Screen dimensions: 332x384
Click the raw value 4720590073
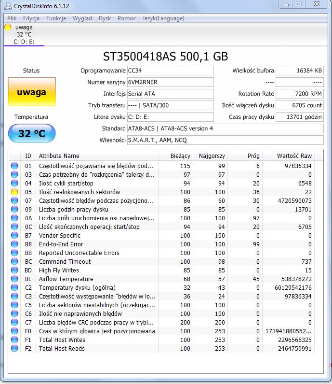coord(294,201)
